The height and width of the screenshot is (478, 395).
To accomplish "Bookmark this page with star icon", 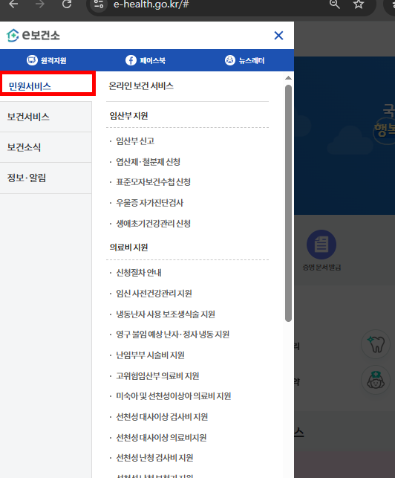I will pyautogui.click(x=359, y=4).
